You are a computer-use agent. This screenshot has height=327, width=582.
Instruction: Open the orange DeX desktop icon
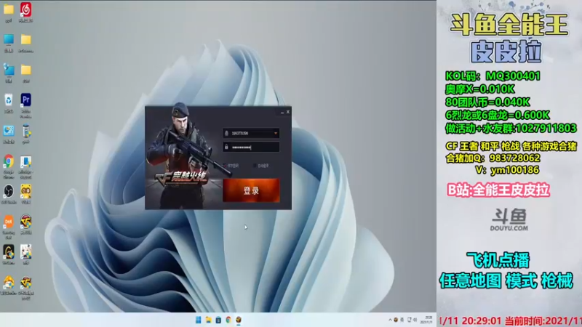[x=9, y=222]
